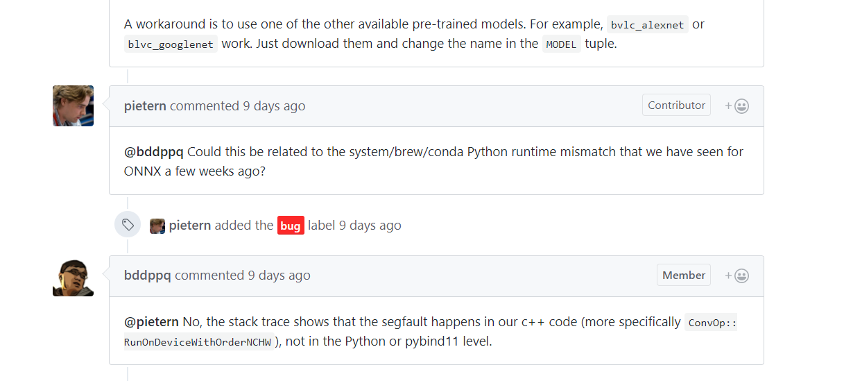844x381 pixels.
Task: Click the MODEL inline code text
Action: click(x=561, y=44)
